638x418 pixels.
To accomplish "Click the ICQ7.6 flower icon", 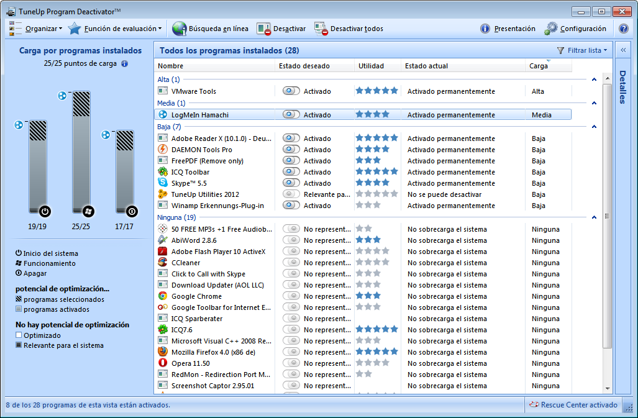I will pos(163,329).
